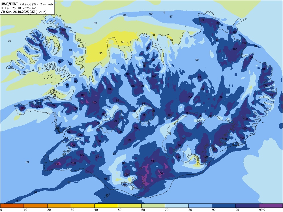Viewport: 283px width, 212px height.
Task: Click the '99.9' tick label on the color scale
Action: (x=262, y=210)
